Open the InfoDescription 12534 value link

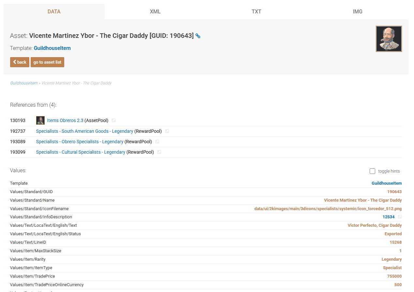(x=389, y=217)
